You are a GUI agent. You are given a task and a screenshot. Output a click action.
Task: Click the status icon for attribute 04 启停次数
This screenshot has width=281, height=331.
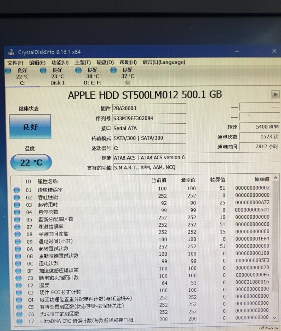click(x=17, y=212)
